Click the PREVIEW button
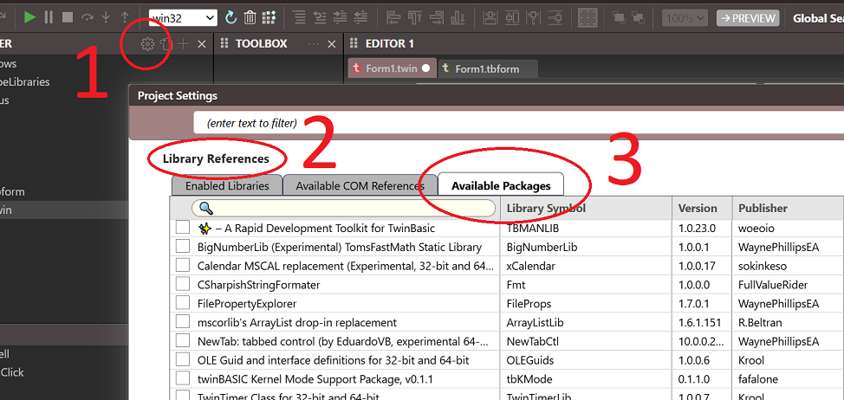The height and width of the screenshot is (400, 844). [x=748, y=18]
